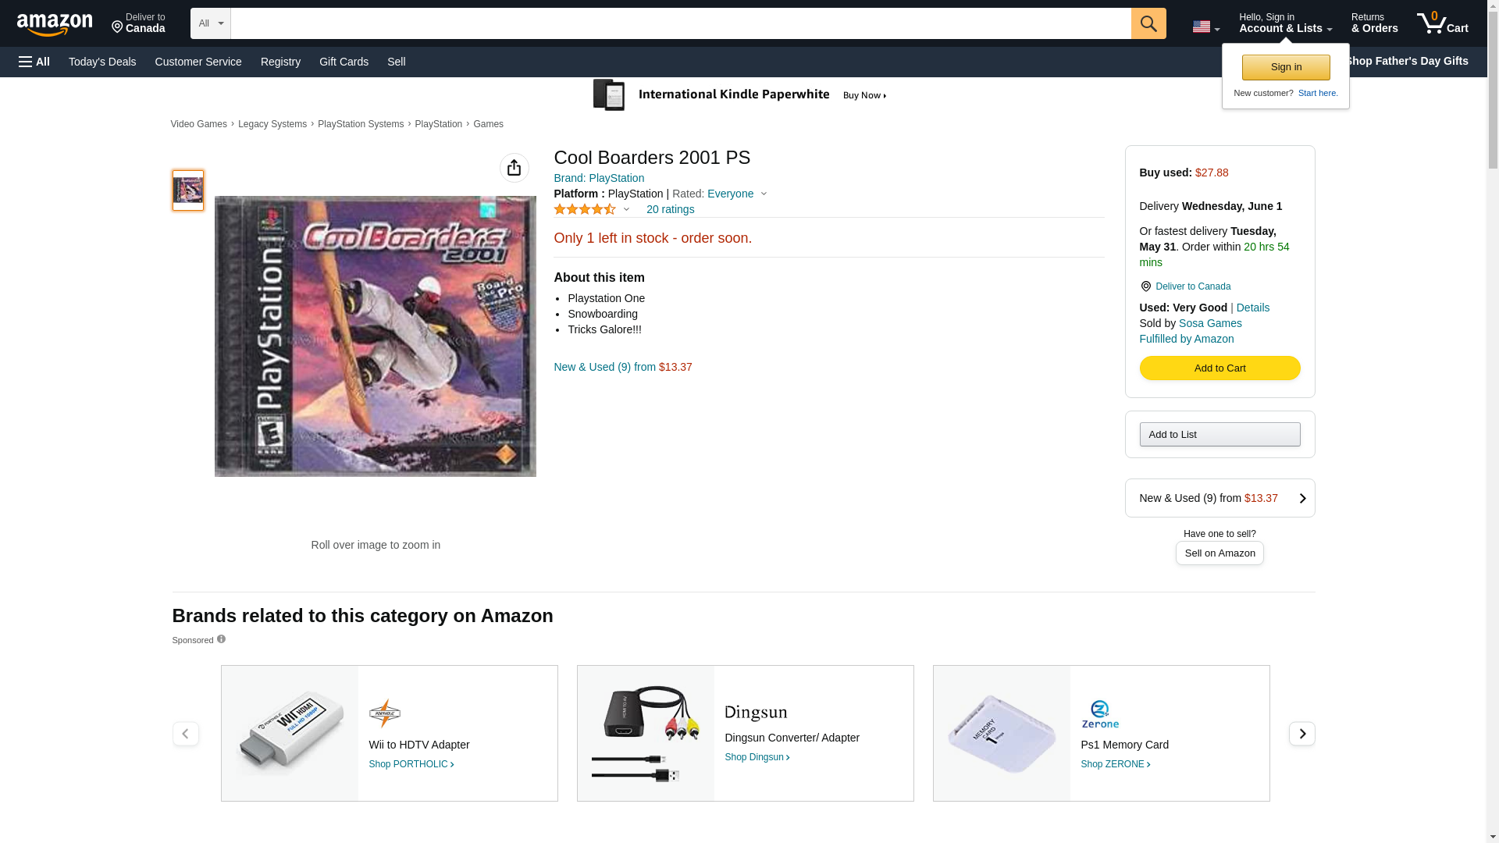Click the Amazon logo

point(55,24)
